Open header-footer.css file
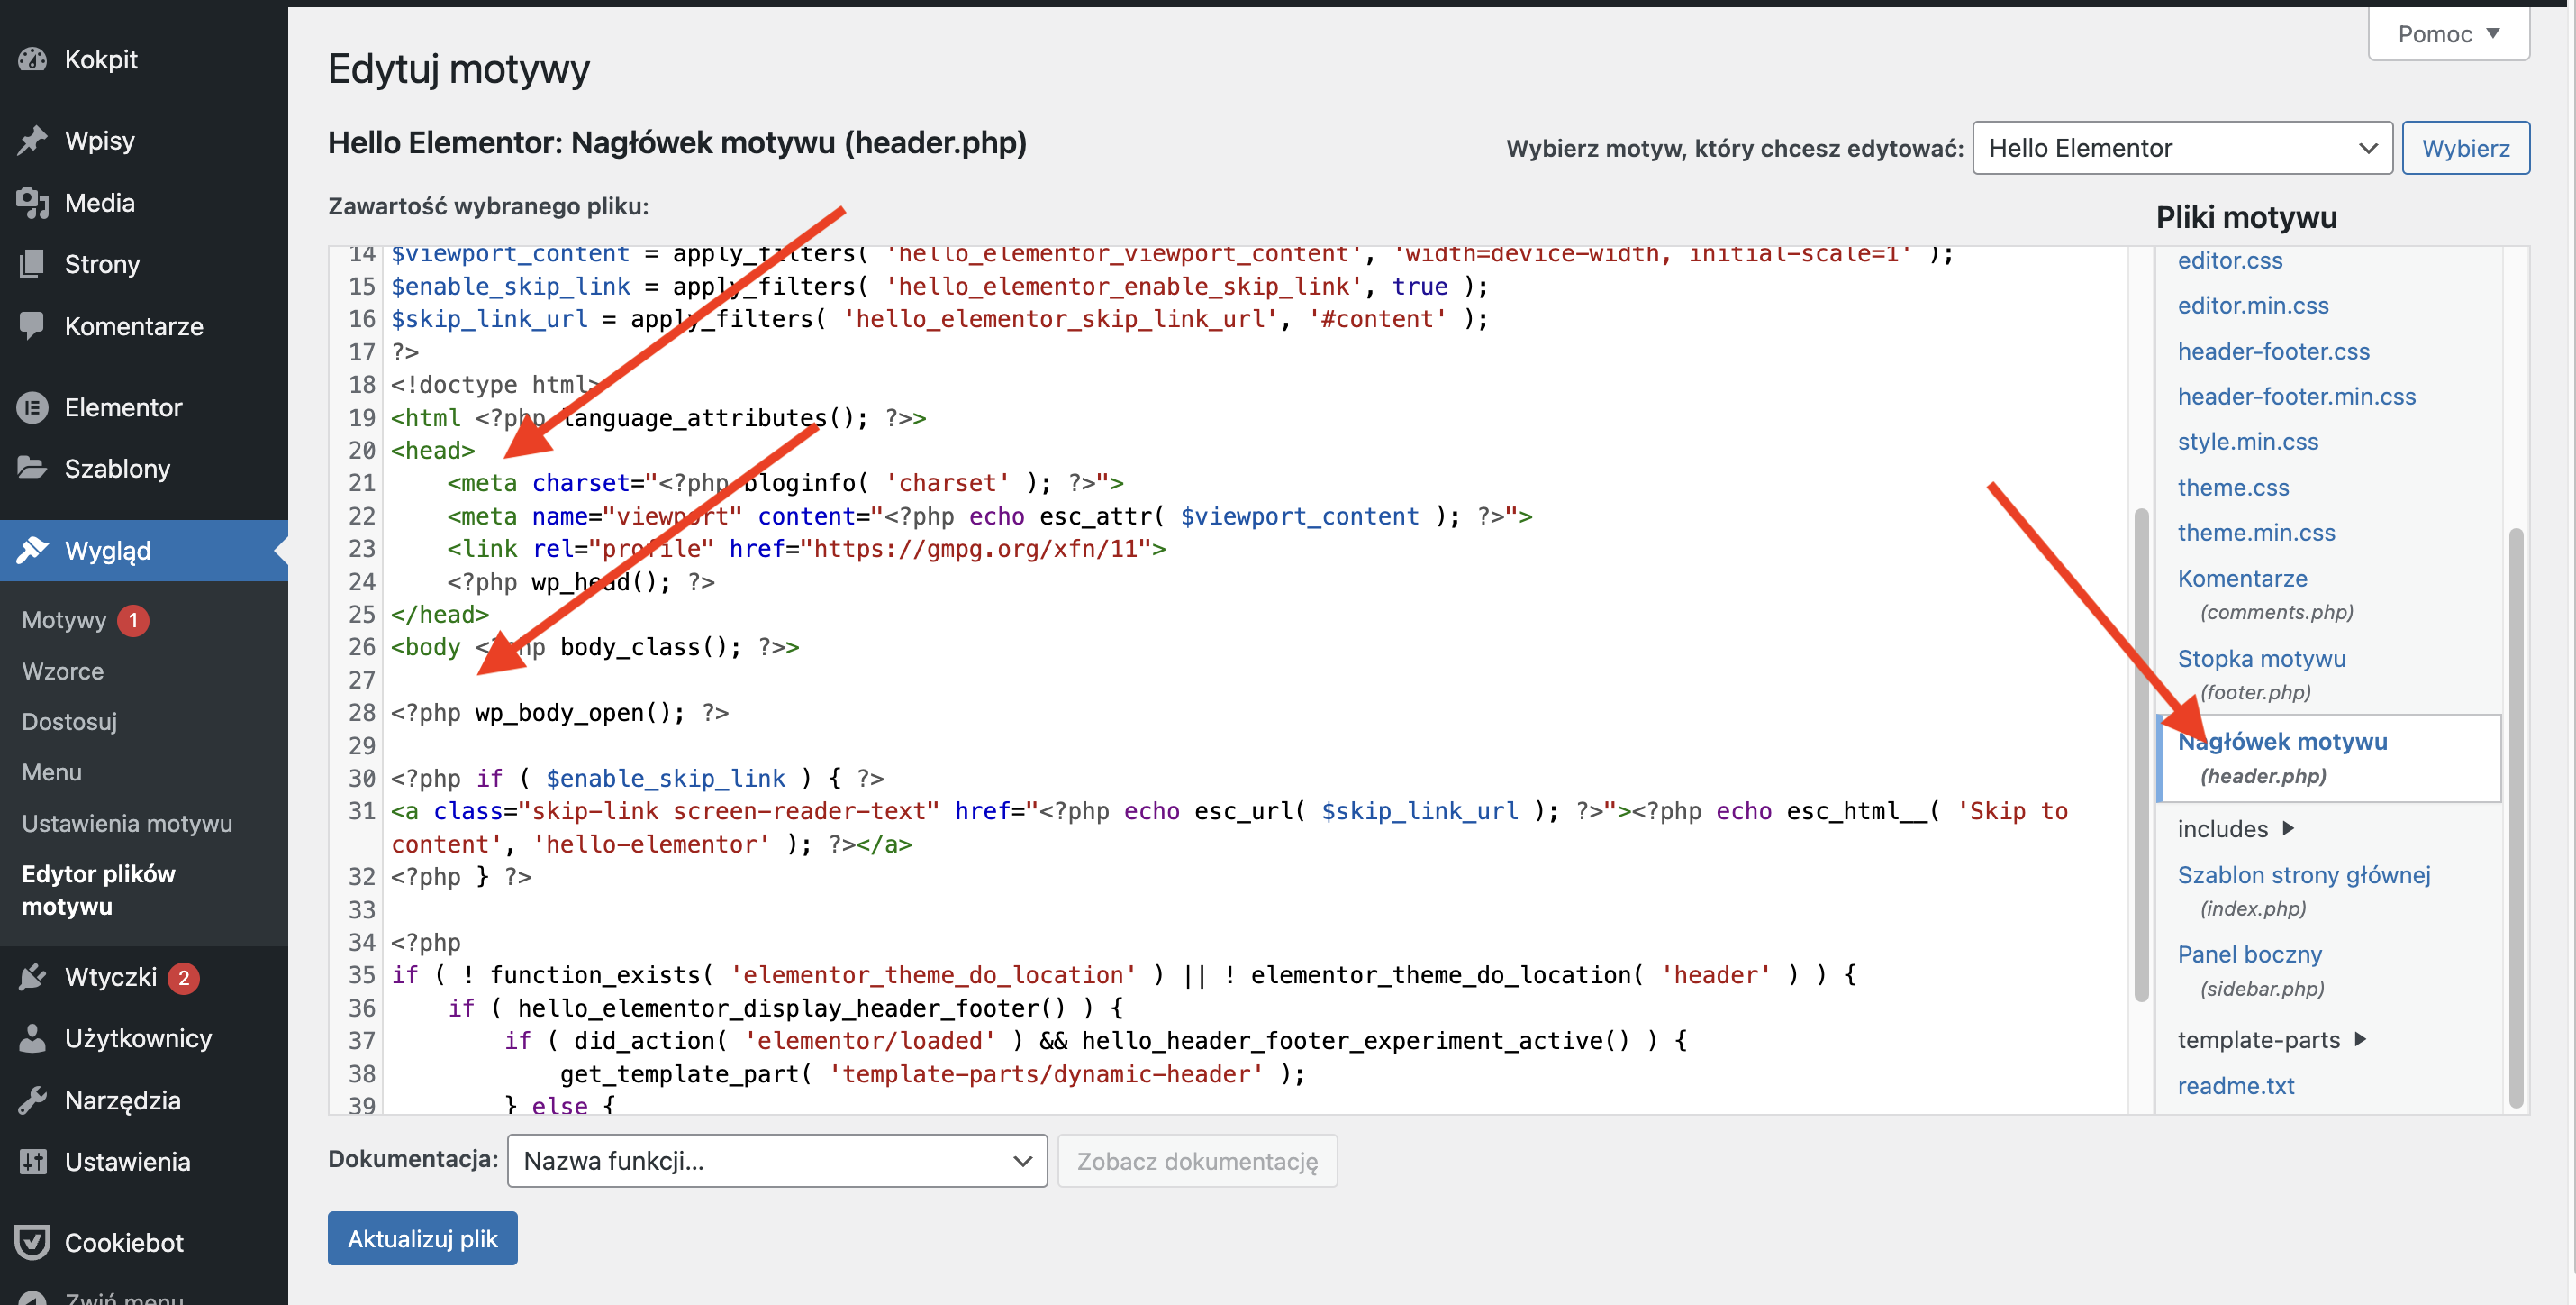 2273,351
